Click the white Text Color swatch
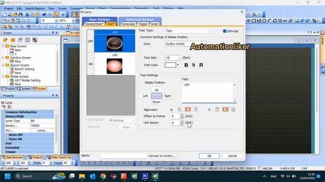325x182 pixels. (171, 65)
